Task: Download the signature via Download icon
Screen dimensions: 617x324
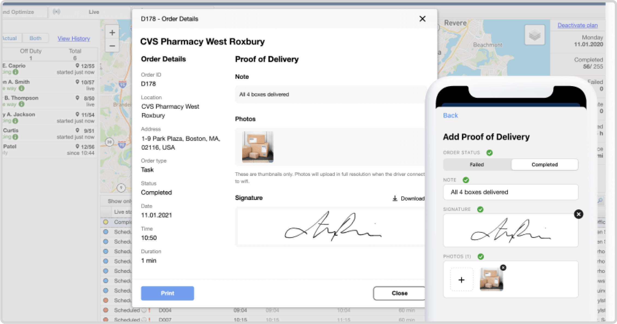Action: [x=395, y=198]
